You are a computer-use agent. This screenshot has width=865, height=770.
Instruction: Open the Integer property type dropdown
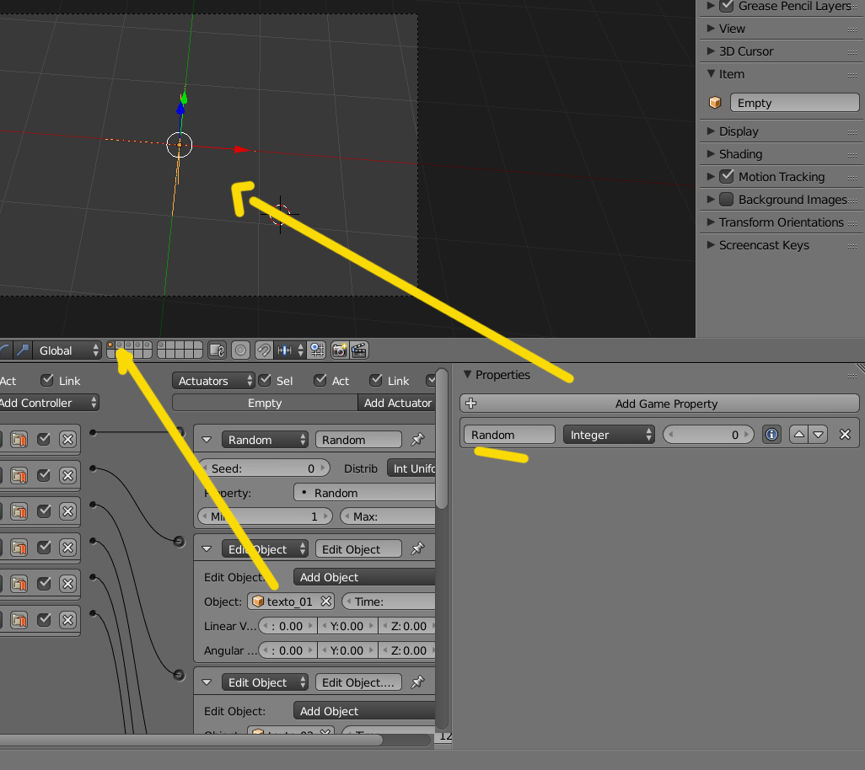[609, 435]
